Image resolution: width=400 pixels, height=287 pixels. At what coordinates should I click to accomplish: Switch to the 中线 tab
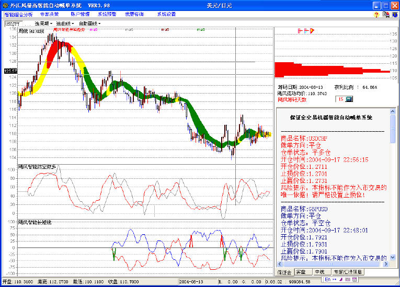click(x=322, y=272)
